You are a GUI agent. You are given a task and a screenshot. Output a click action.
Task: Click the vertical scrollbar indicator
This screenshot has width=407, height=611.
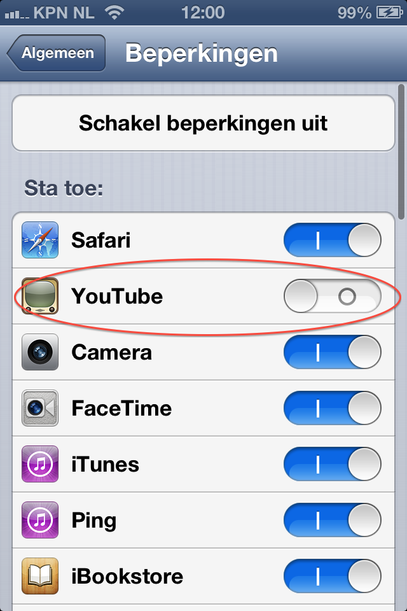[401, 152]
